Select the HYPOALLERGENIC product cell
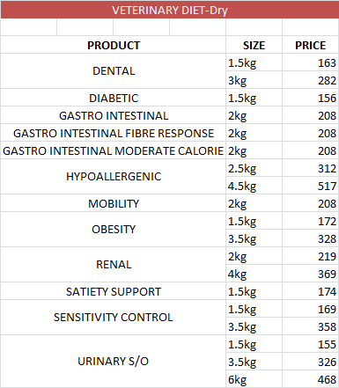The width and height of the screenshot is (339, 388). (x=114, y=177)
